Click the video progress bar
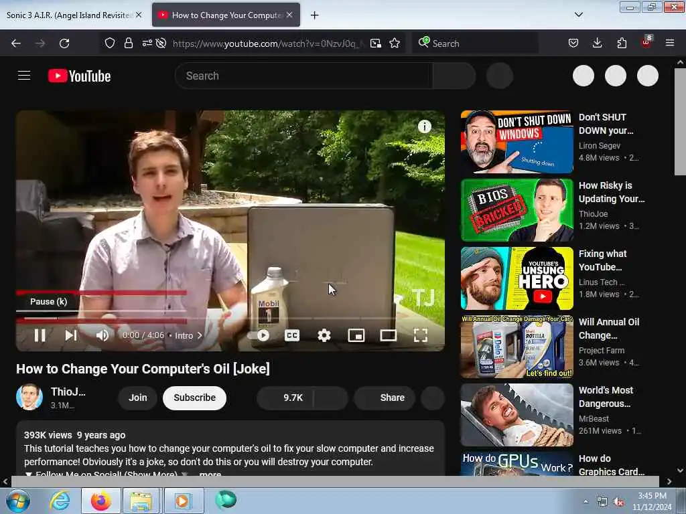Image resolution: width=686 pixels, height=514 pixels. pyautogui.click(x=230, y=319)
